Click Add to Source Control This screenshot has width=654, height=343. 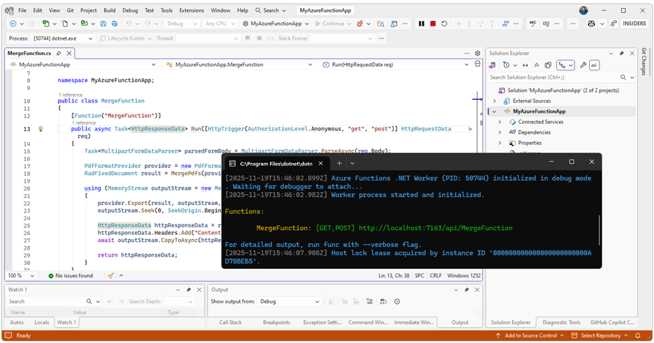tap(530, 335)
